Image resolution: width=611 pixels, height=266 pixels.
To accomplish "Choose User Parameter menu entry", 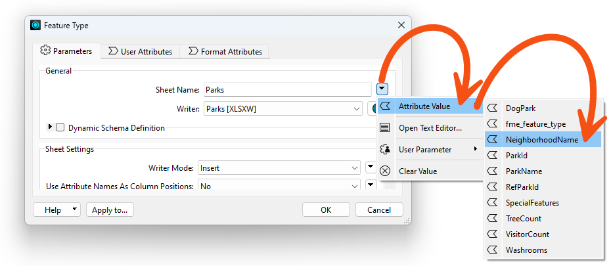I will (430, 150).
